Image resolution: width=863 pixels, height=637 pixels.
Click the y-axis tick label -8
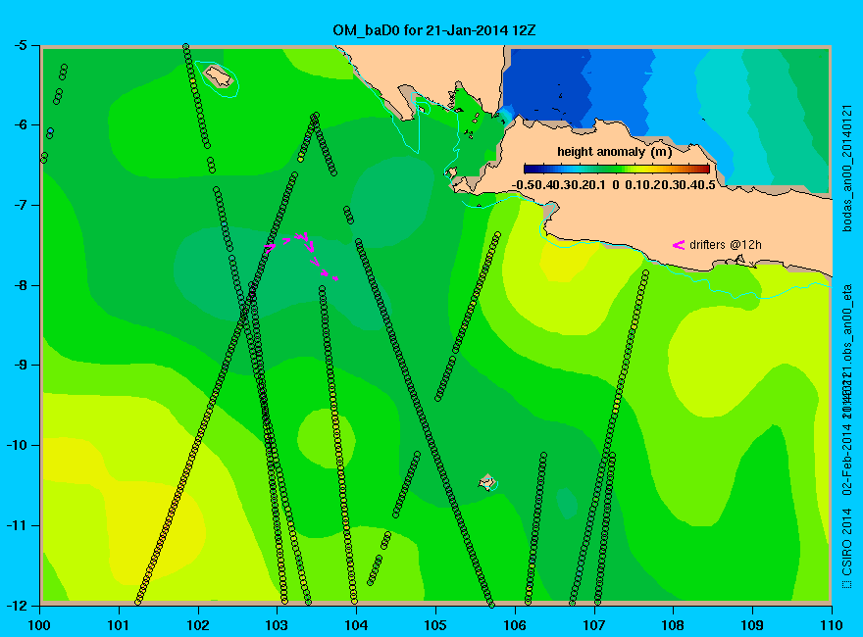[20, 285]
